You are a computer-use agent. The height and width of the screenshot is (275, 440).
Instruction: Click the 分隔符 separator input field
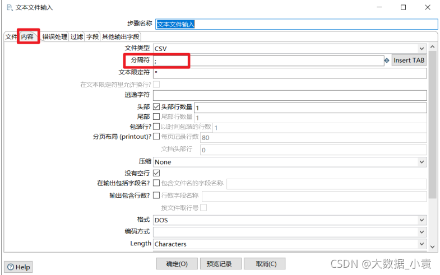(x=268, y=60)
